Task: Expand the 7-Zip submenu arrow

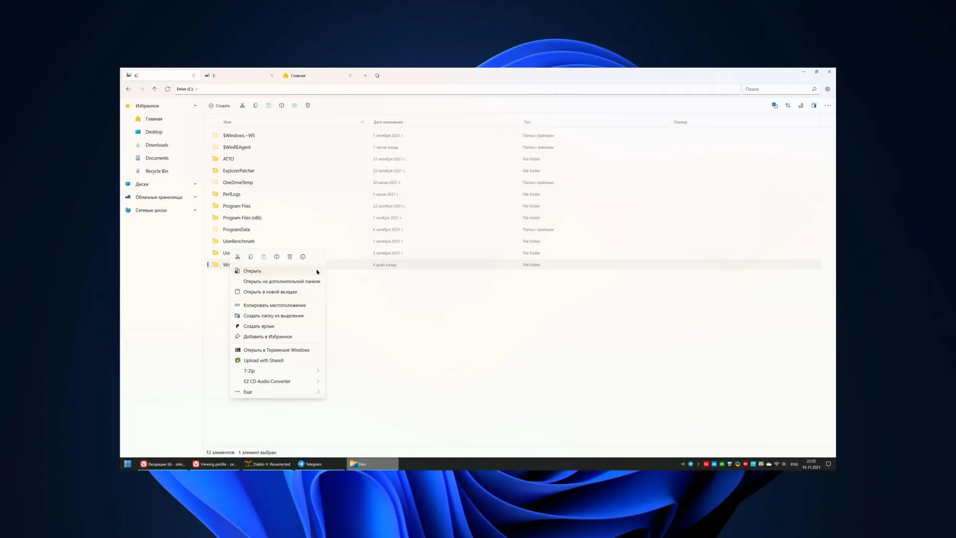Action: tap(318, 371)
